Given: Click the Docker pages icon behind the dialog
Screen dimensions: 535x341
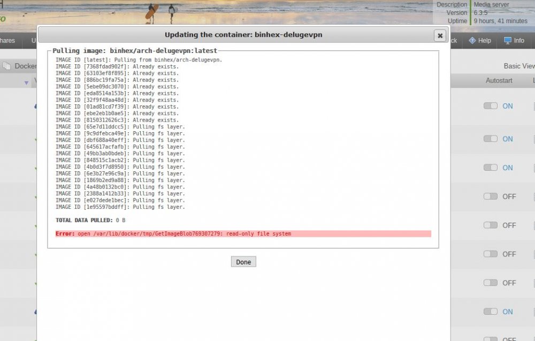Looking at the screenshot, I should pyautogui.click(x=6, y=66).
